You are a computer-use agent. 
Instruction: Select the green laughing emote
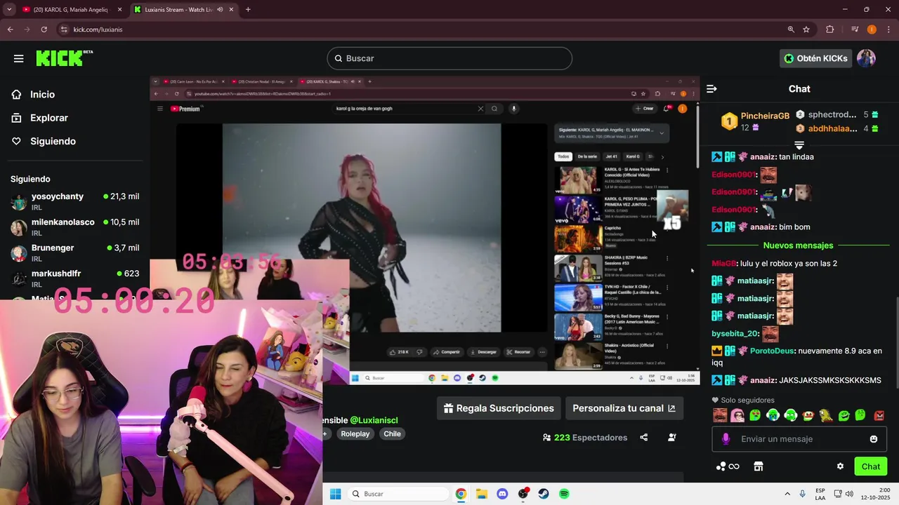(x=844, y=415)
